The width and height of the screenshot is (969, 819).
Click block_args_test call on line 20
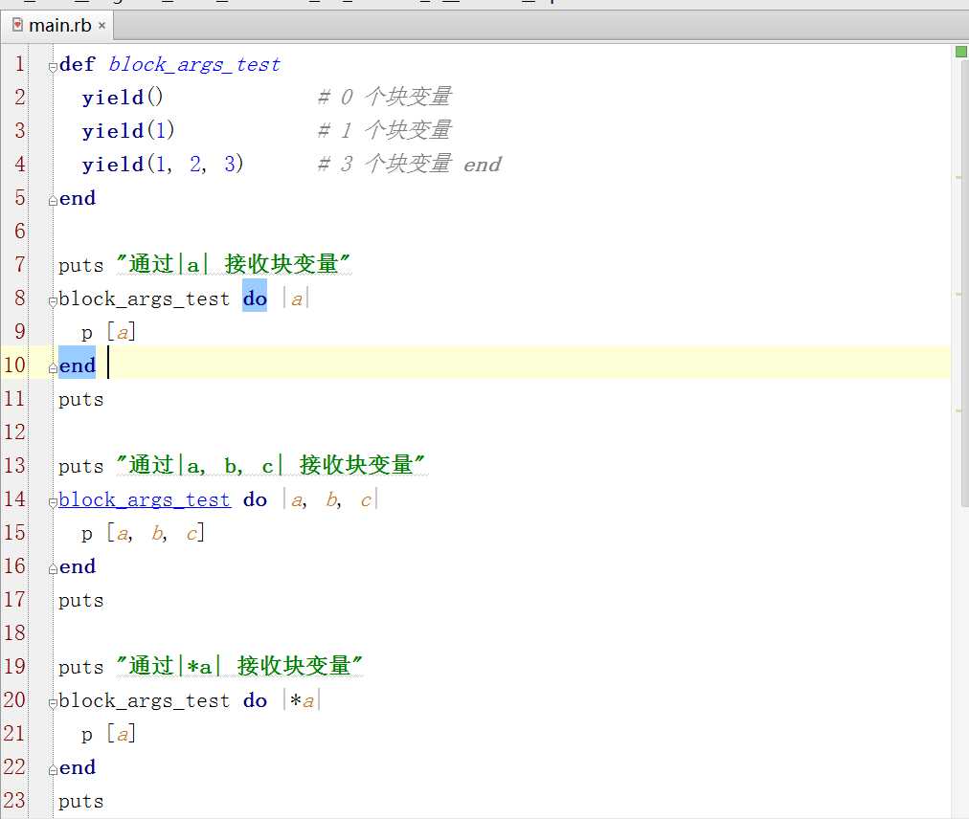click(x=144, y=700)
